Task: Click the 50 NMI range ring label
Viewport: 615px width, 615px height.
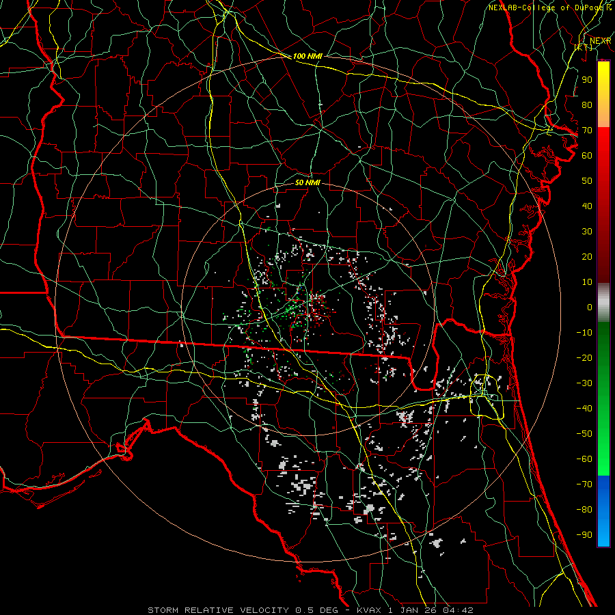Action: click(x=307, y=182)
